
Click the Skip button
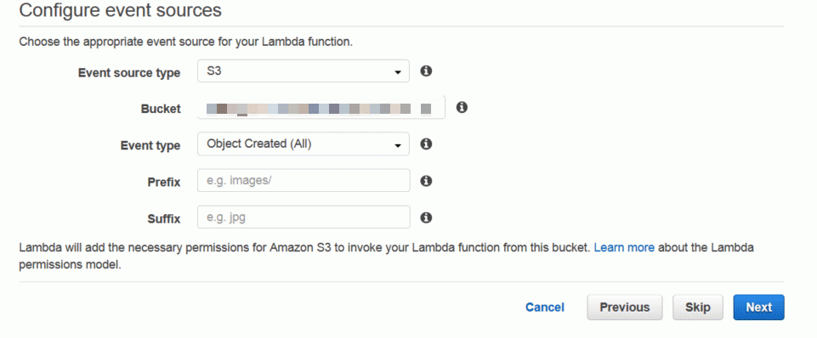click(x=698, y=307)
